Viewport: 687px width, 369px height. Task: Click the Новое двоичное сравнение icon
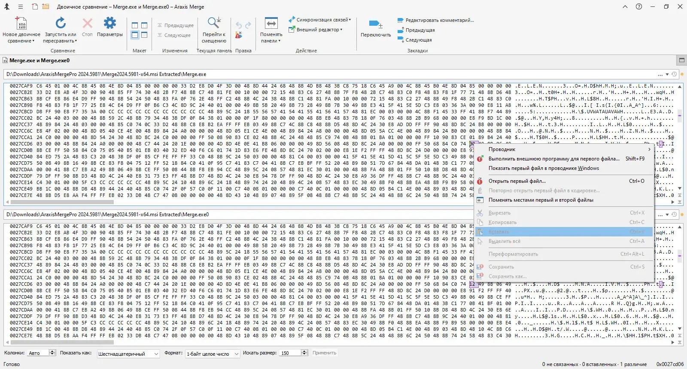click(x=21, y=23)
